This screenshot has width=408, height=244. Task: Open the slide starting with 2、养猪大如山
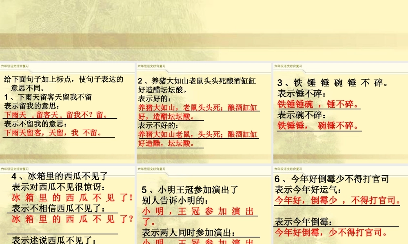coord(204,113)
